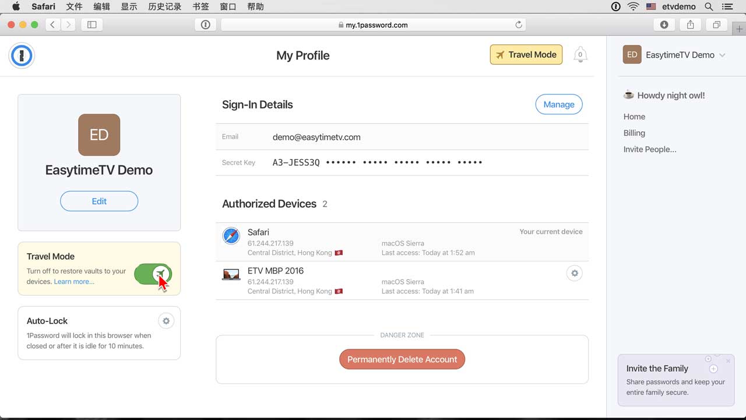This screenshot has height=420, width=746.
Task: Open the notifications bell
Action: [580, 55]
